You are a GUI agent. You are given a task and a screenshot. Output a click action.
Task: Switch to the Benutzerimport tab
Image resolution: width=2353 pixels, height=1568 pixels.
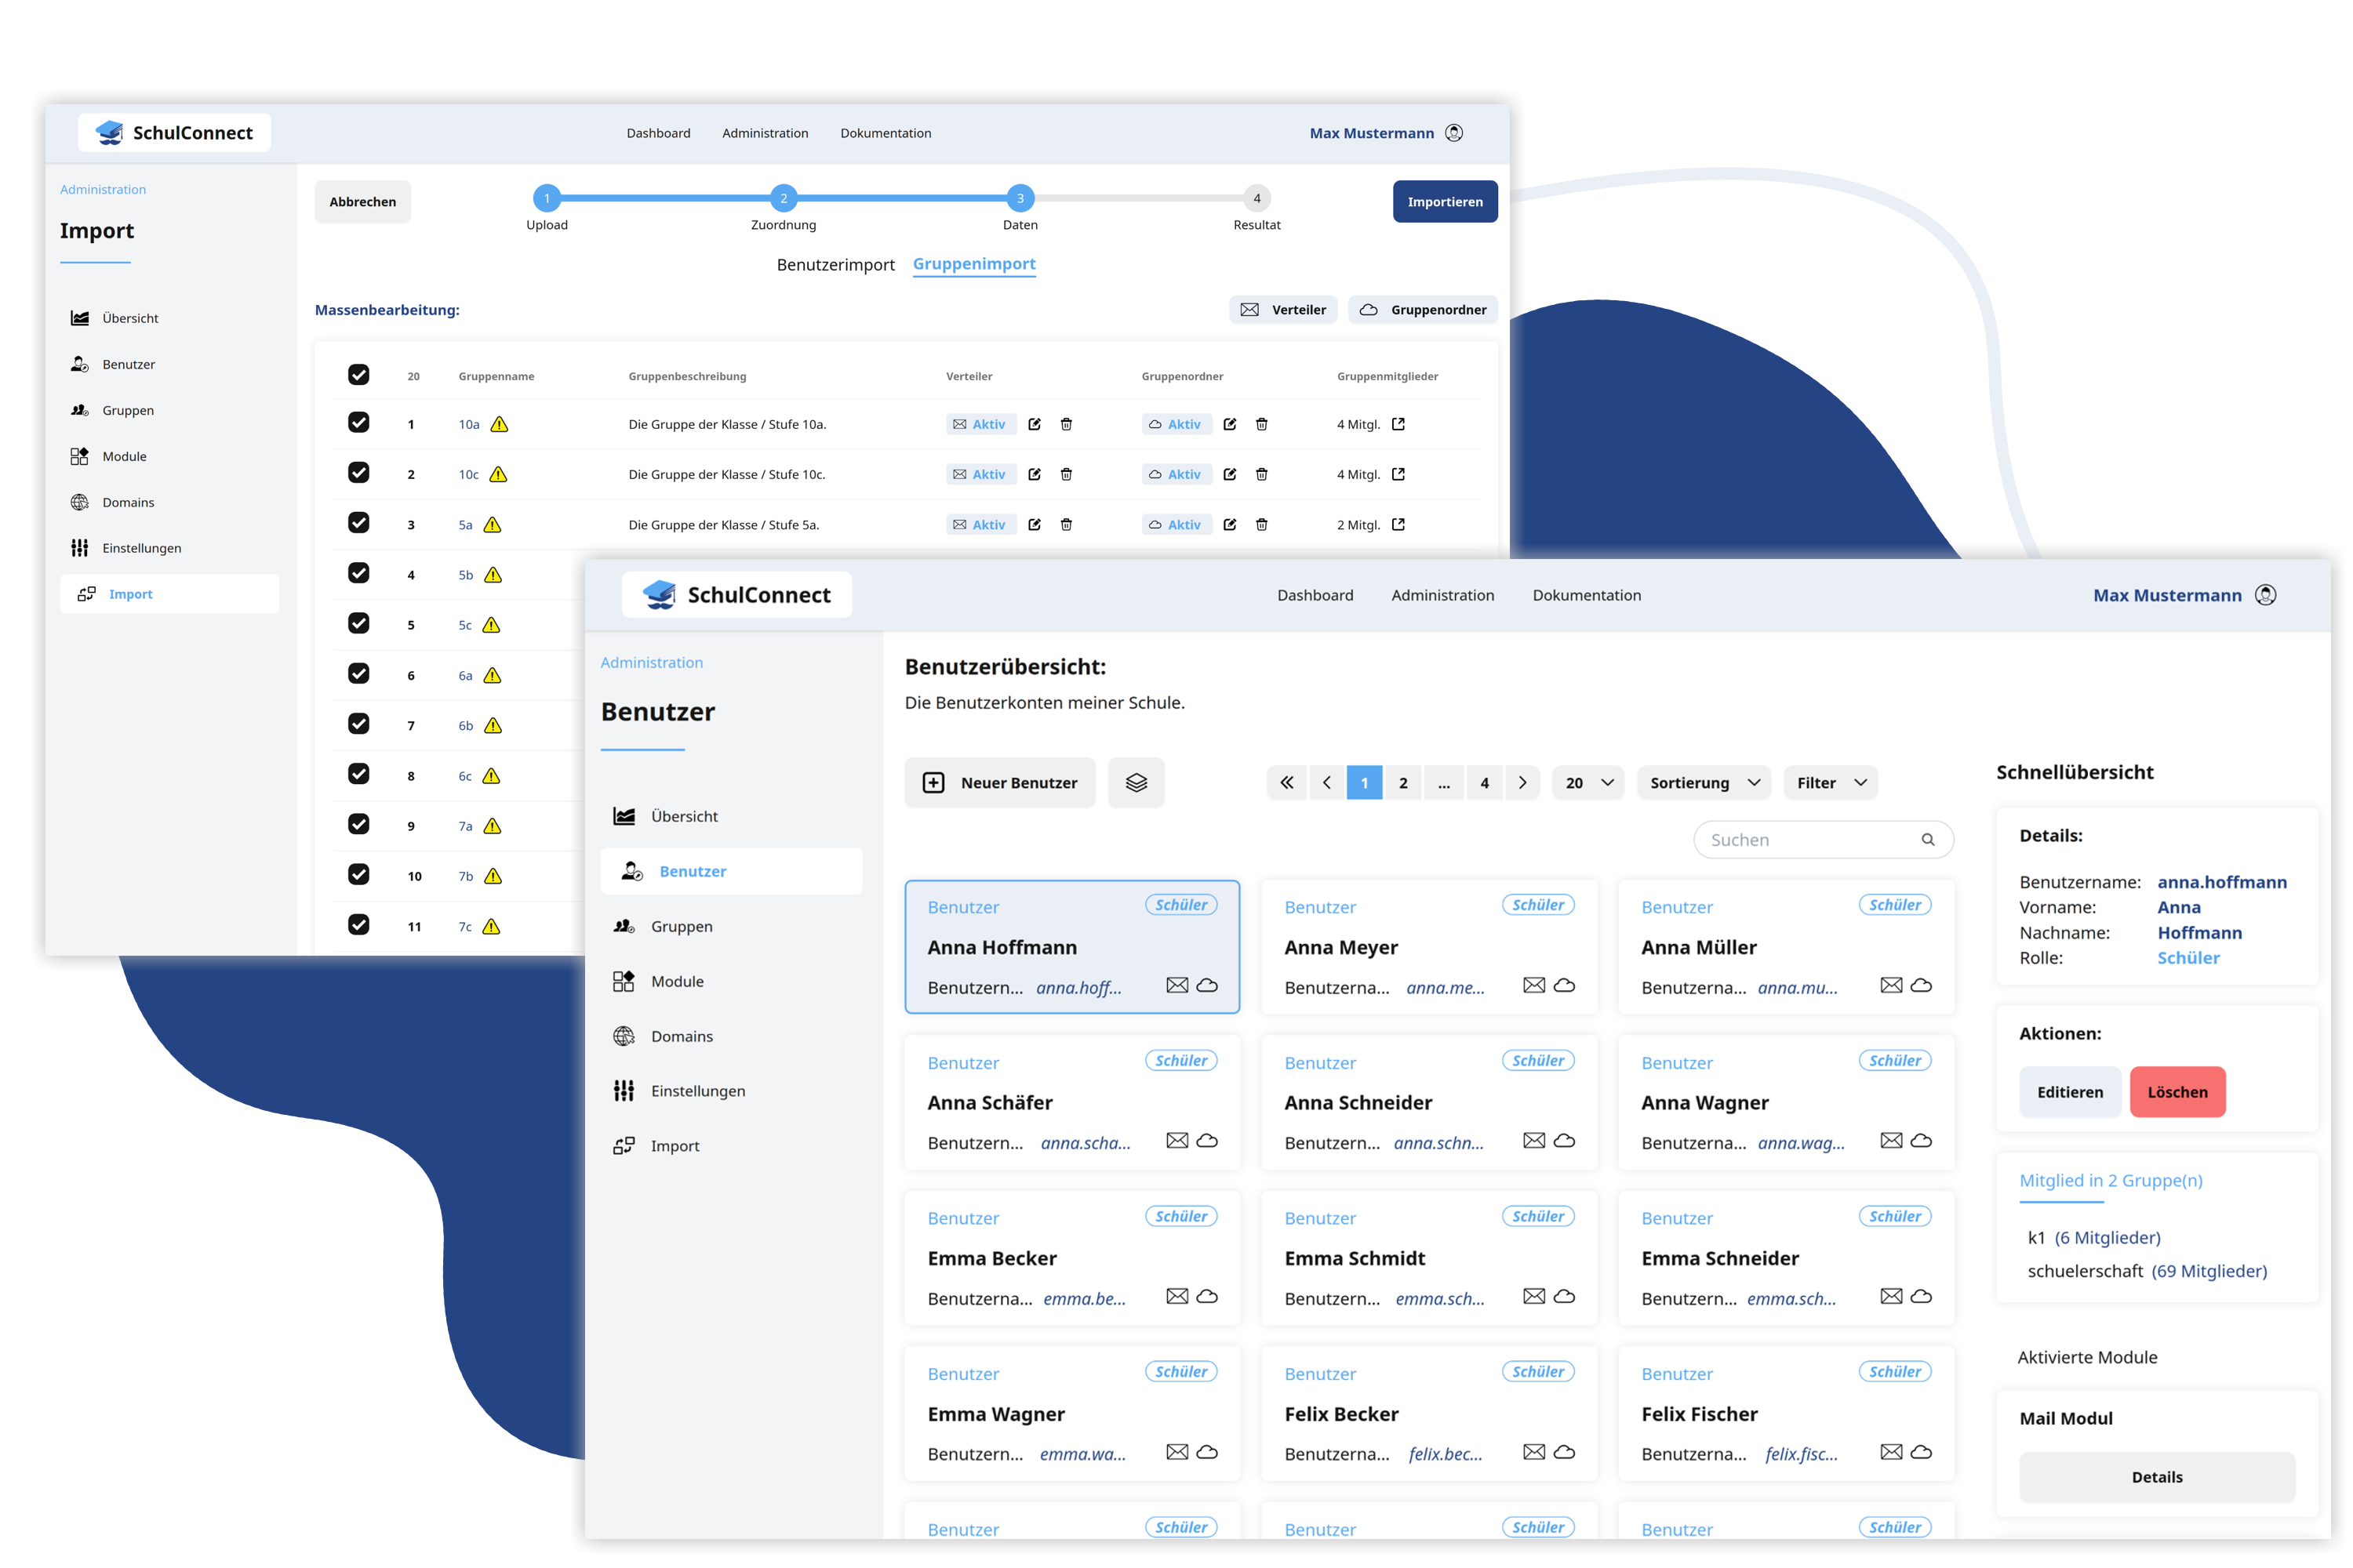(x=835, y=265)
